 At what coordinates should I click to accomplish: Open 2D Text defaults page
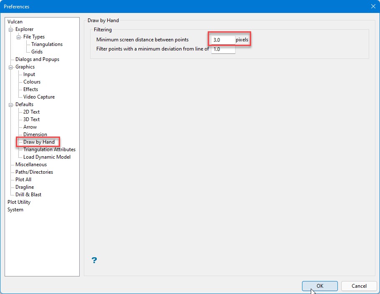click(x=32, y=112)
